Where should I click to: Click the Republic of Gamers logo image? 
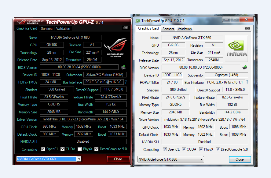(115, 48)
